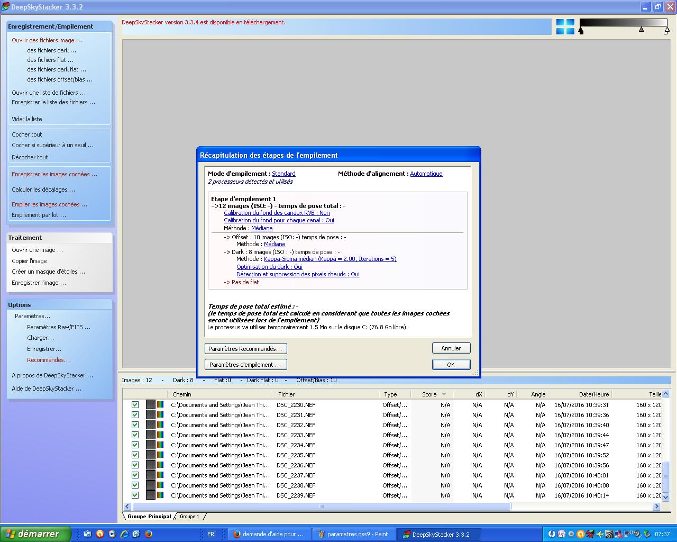Click the 'Fichier' column header
677x542 pixels.
pyautogui.click(x=326, y=394)
